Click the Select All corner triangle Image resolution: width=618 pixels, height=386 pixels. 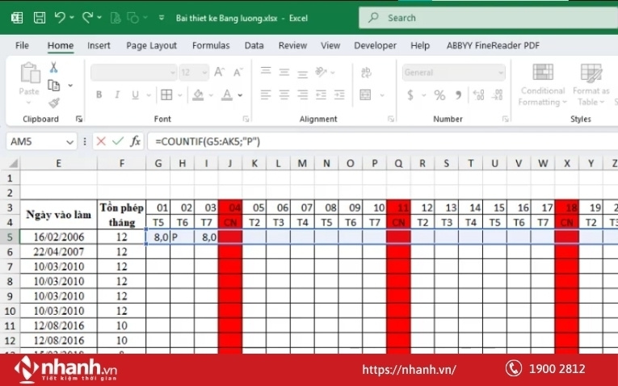pos(13,163)
